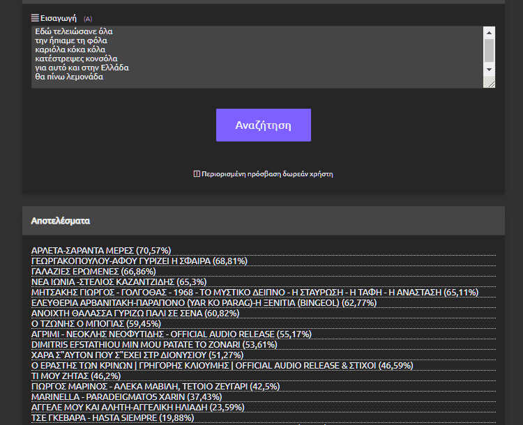523x425 pixels.
Task: Click the Αναζήτηση search button
Action: tap(264, 125)
